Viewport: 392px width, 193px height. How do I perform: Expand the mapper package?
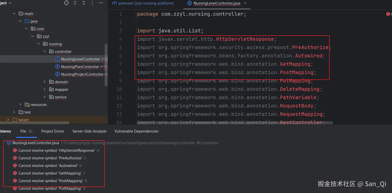pyautogui.click(x=45, y=89)
